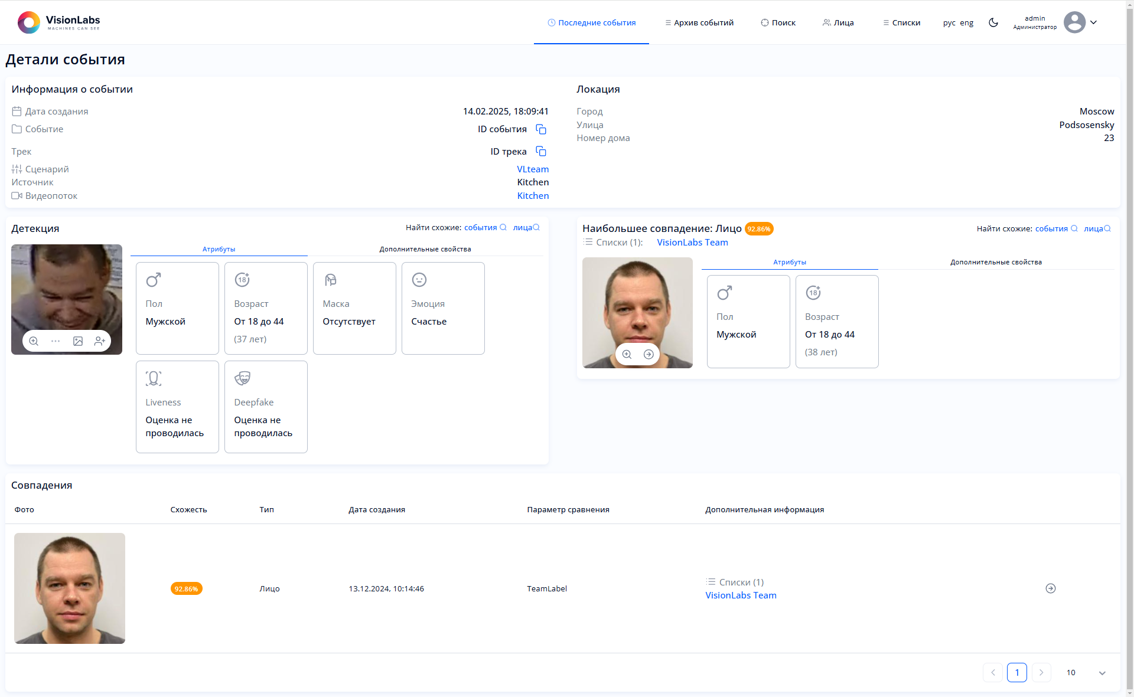Open the VLteam scenario link
This screenshot has height=697, width=1134.
(533, 169)
